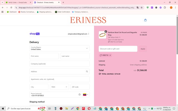Open the Opera browser from taskbar

tap(89, 109)
